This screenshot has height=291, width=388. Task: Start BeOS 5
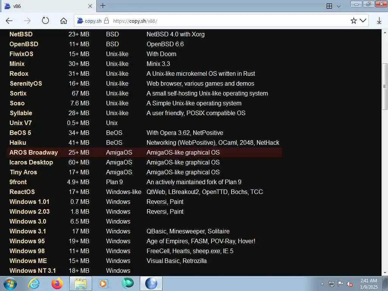(20, 133)
